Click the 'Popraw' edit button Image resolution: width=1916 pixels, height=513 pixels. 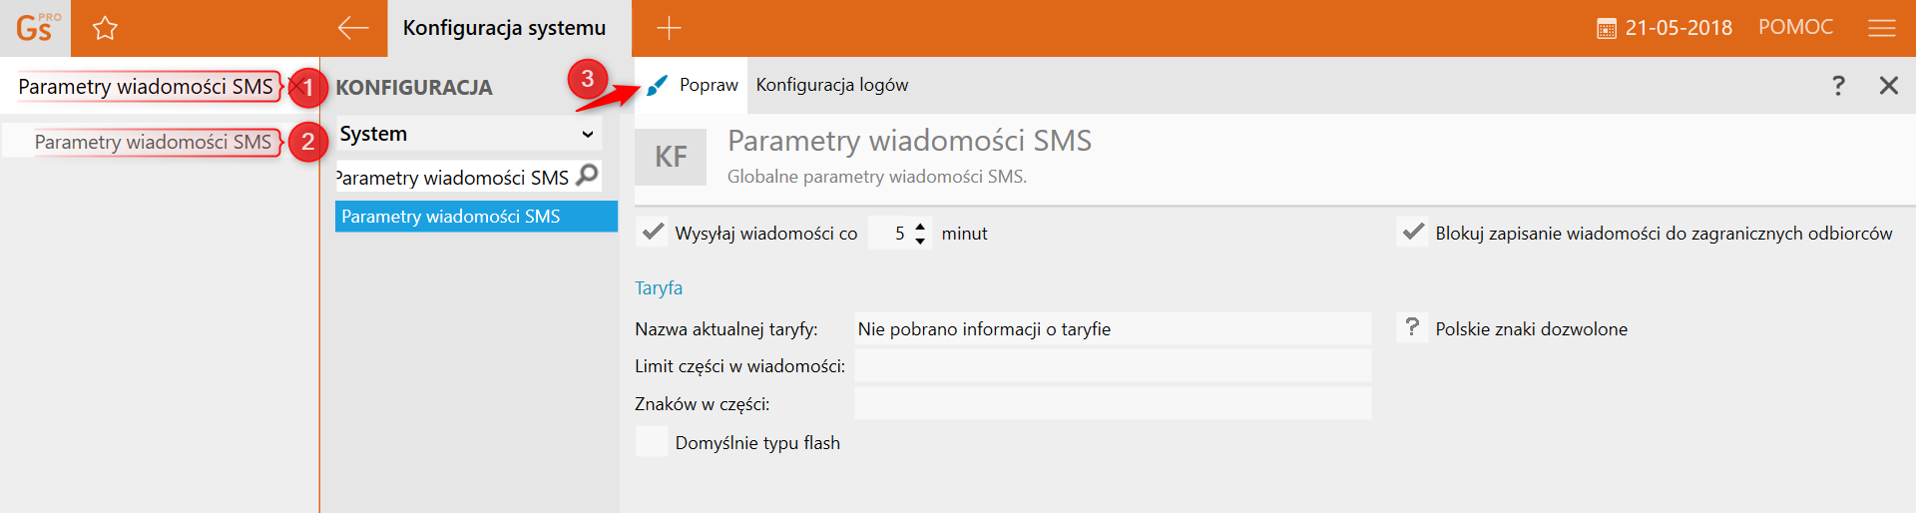694,85
